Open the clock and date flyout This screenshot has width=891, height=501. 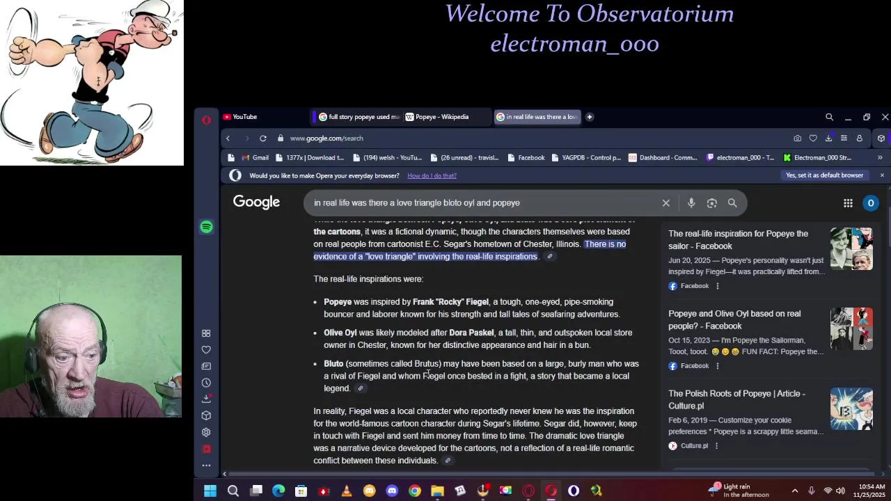point(869,491)
